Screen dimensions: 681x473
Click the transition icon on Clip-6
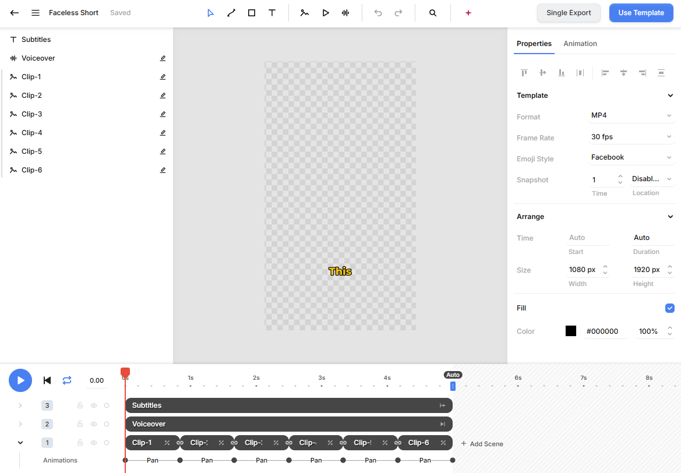[443, 443]
